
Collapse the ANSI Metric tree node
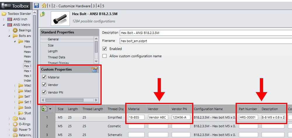tap(4, 25)
